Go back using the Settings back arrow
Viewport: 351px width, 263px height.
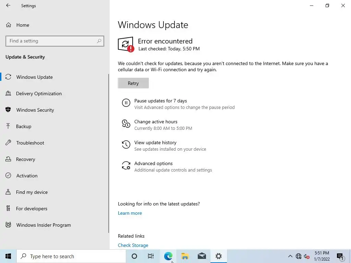tap(8, 5)
